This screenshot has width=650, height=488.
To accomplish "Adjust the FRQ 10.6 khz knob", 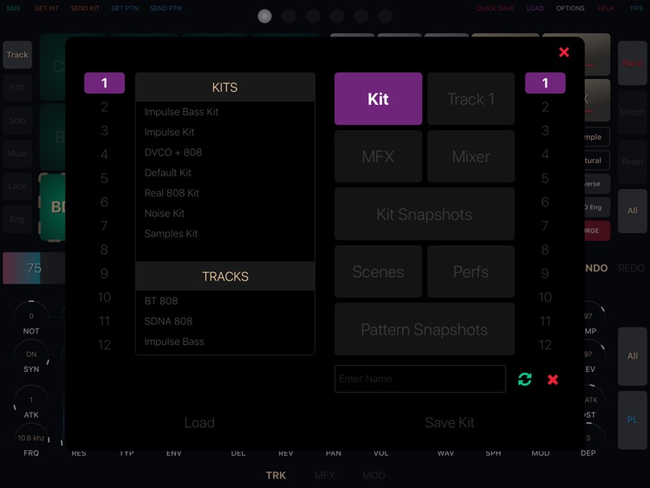I will [x=31, y=438].
